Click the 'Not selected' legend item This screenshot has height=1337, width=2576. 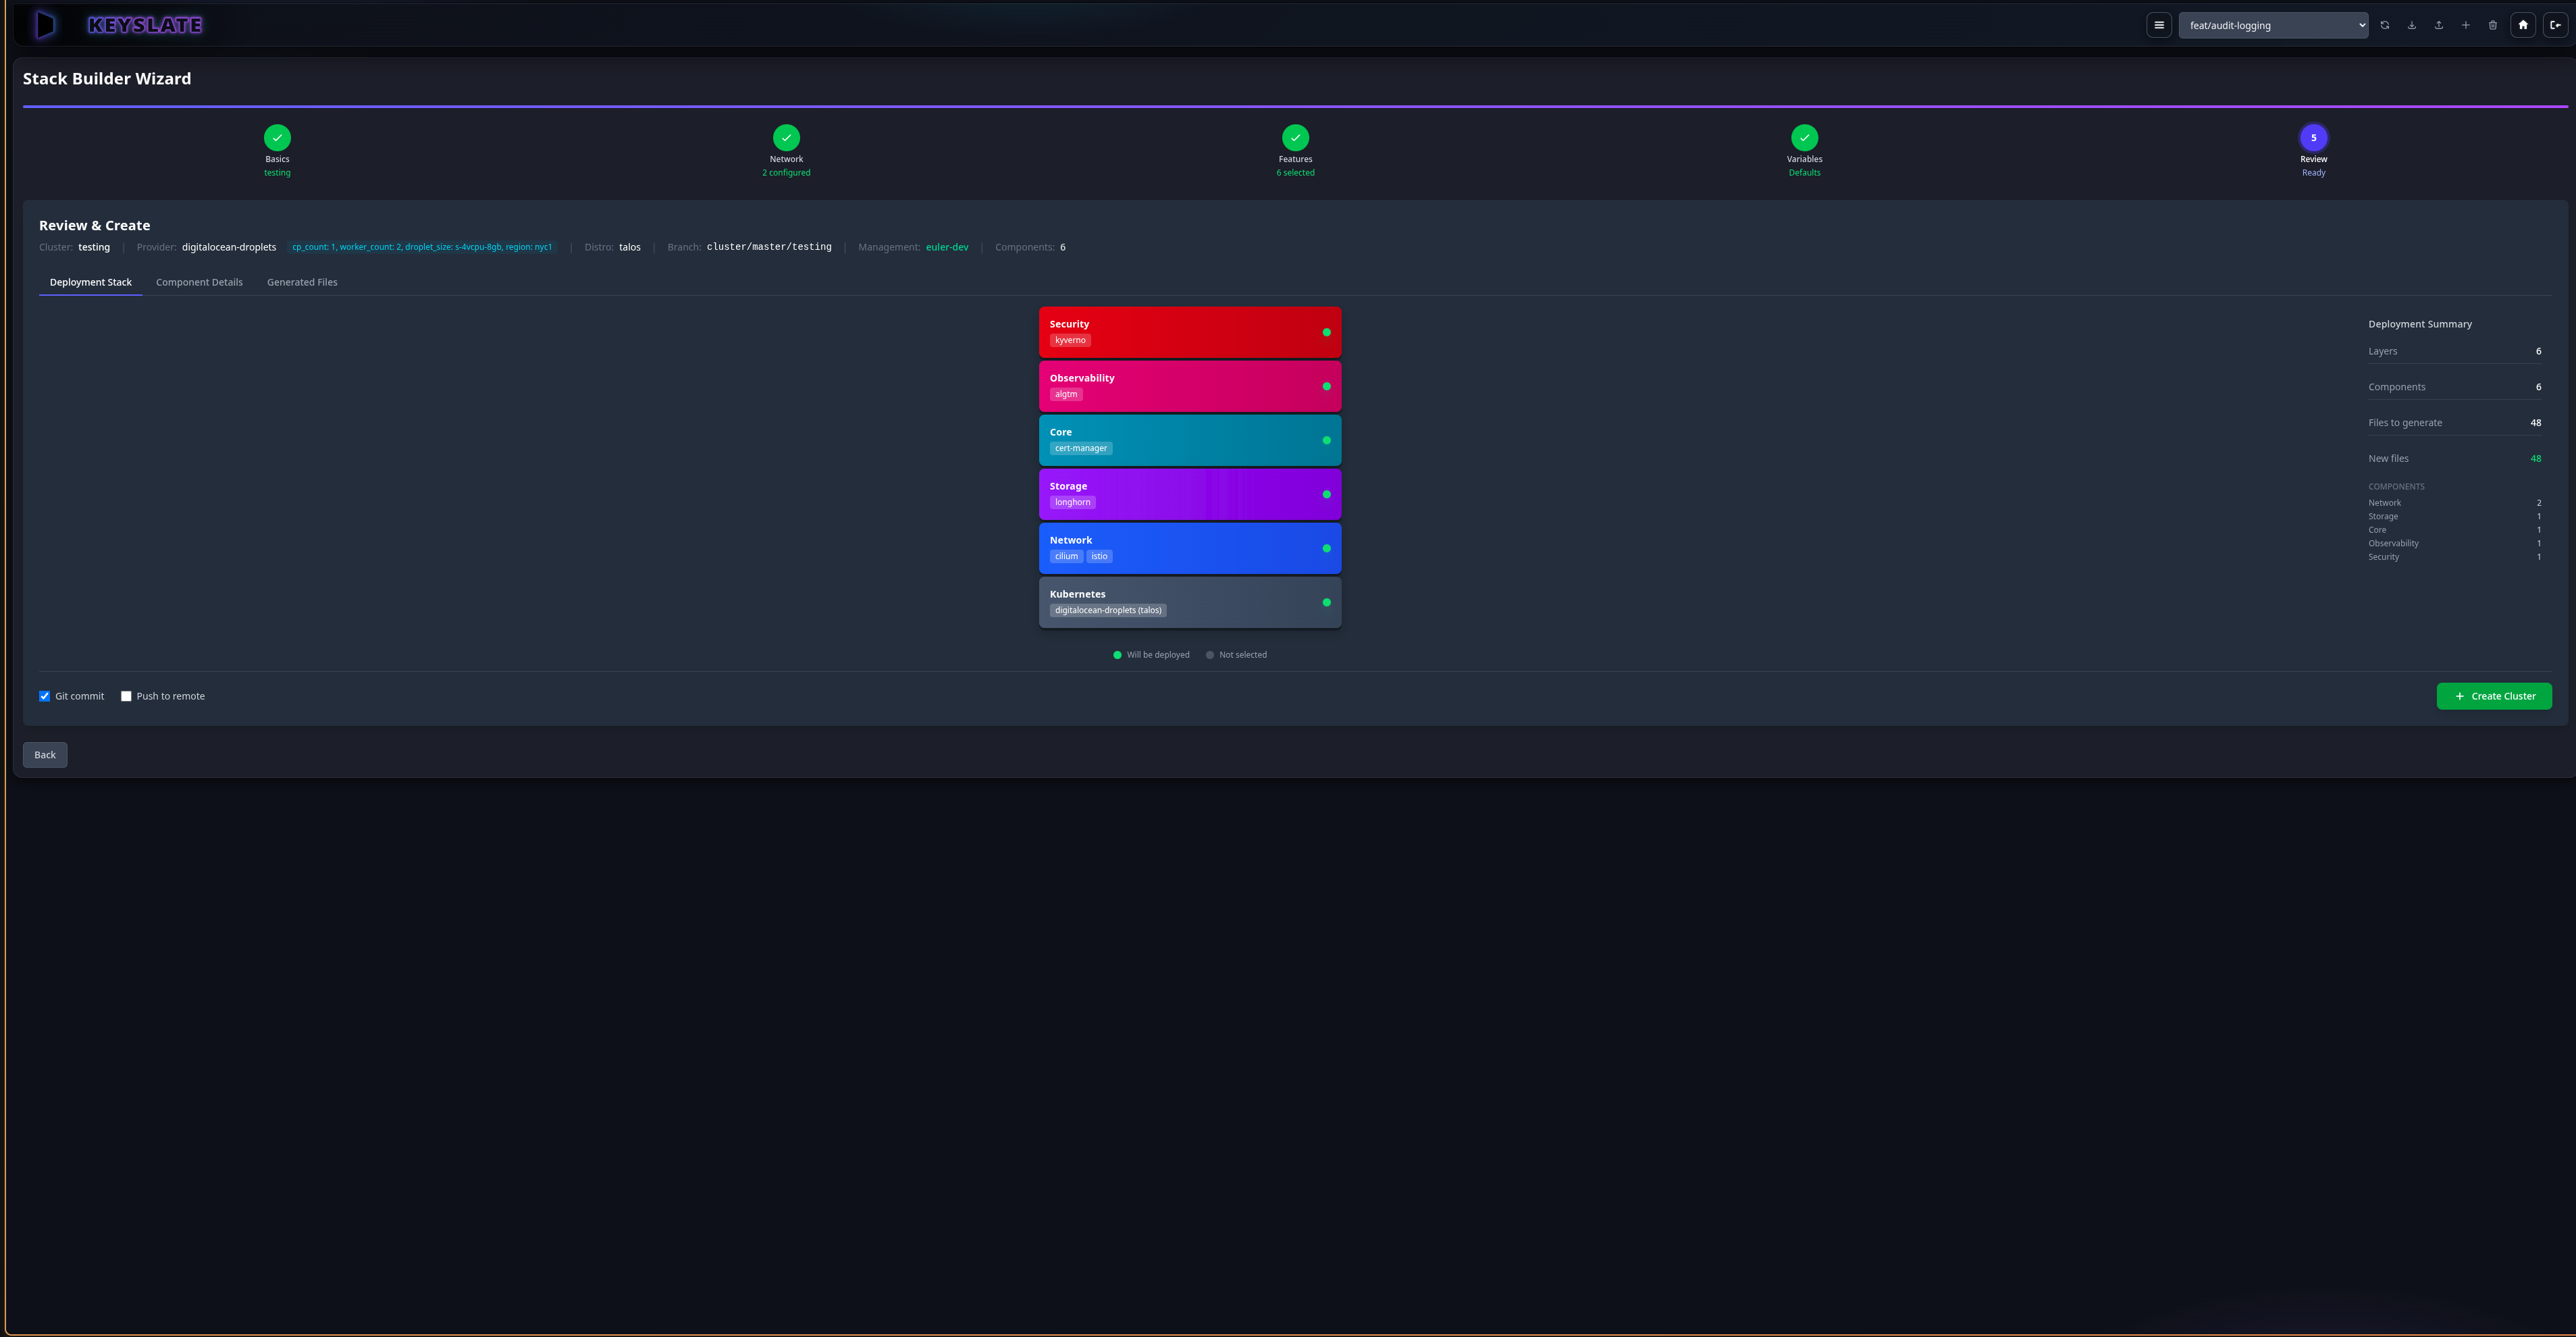1236,655
